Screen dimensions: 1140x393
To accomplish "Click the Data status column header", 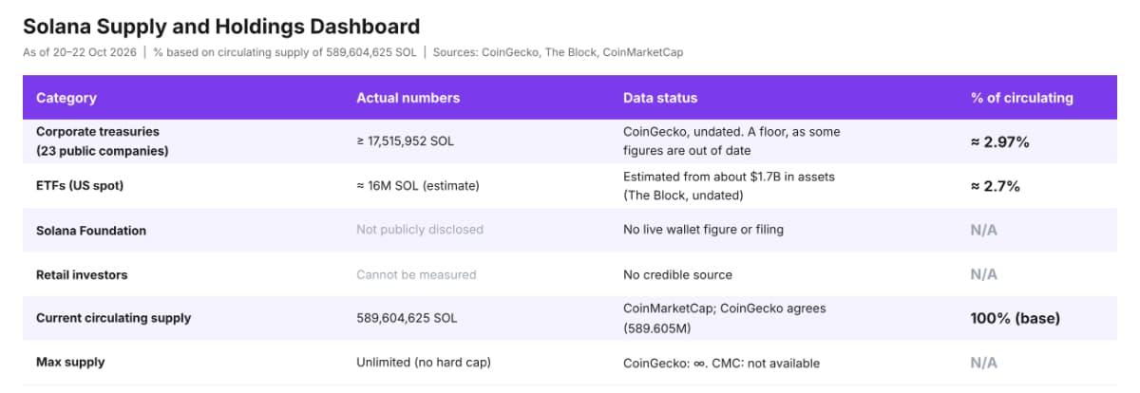I will tap(660, 98).
